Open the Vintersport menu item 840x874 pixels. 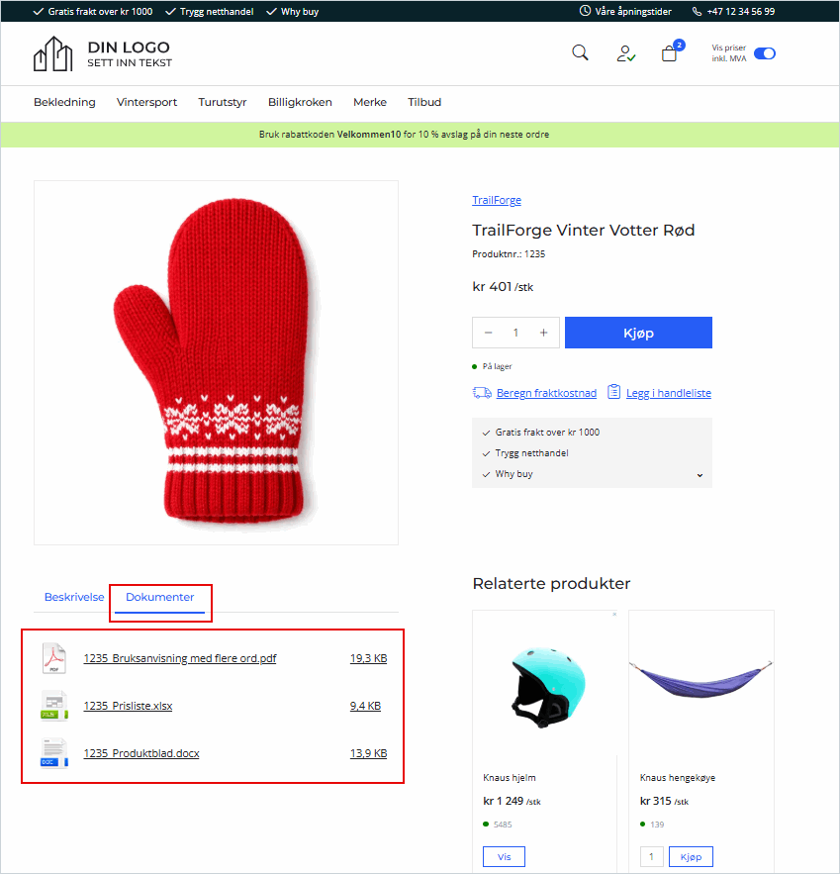click(146, 102)
